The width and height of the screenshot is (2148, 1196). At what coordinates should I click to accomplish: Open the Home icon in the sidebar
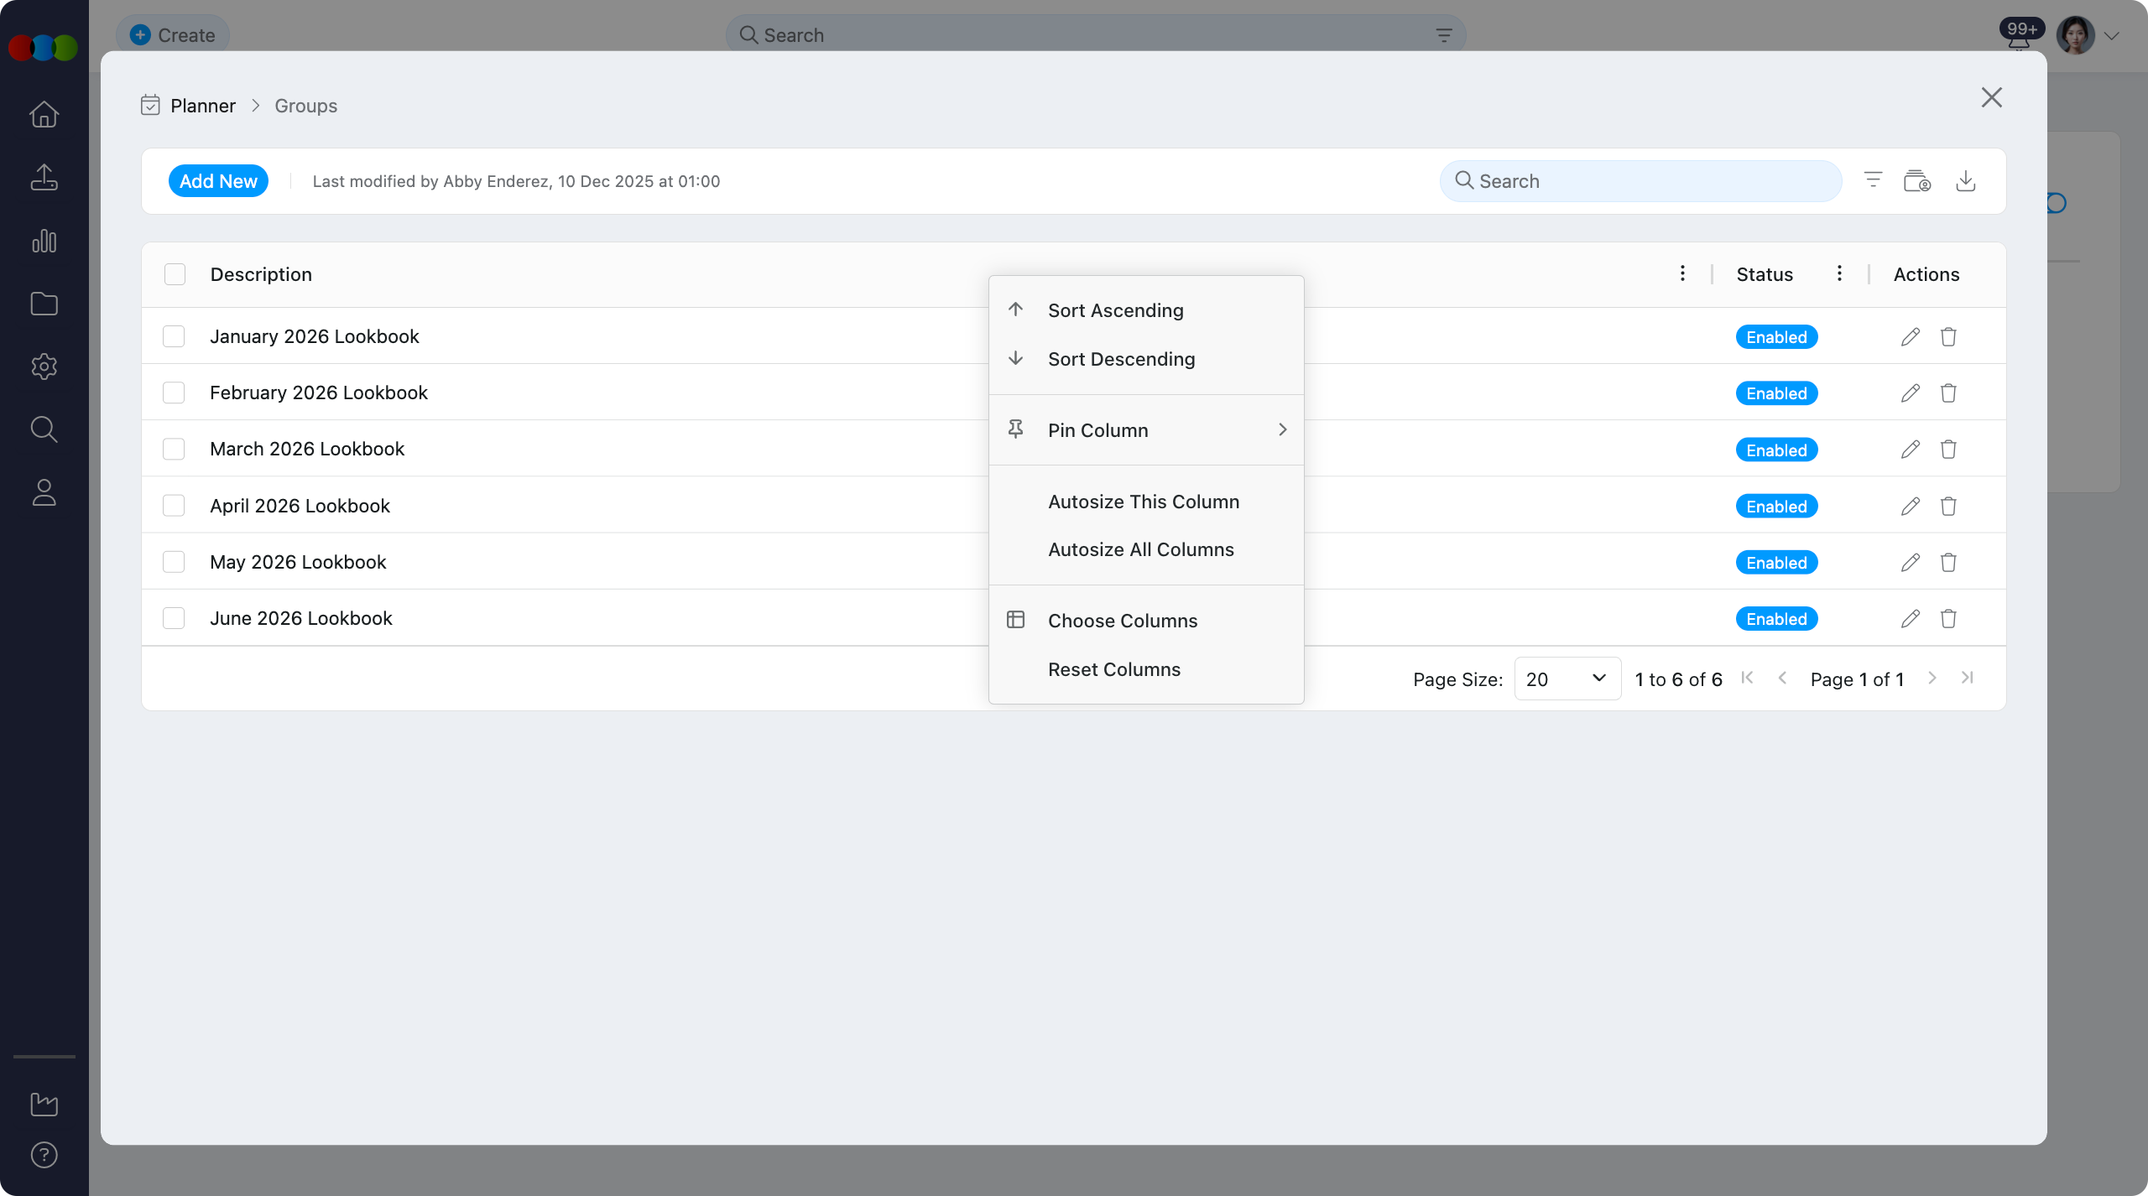[44, 114]
